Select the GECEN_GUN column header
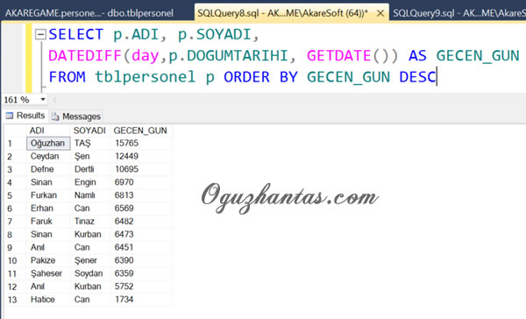526x319 pixels. 140,131
